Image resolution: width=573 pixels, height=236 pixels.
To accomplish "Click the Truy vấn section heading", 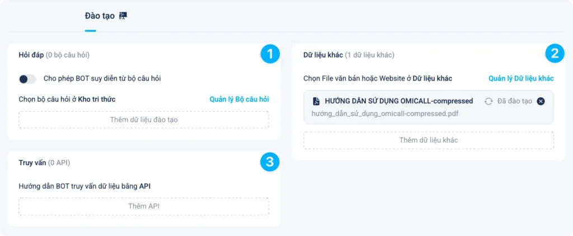I will (x=32, y=163).
